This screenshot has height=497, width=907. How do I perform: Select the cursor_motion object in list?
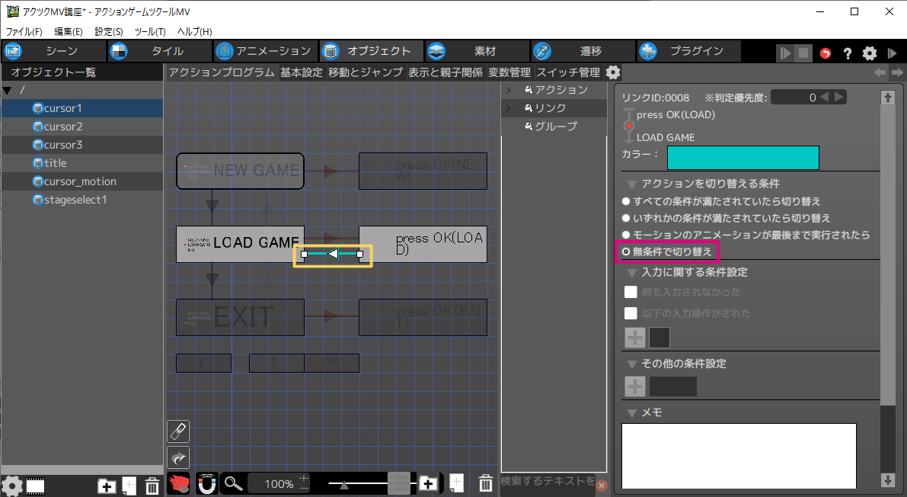coord(80,181)
